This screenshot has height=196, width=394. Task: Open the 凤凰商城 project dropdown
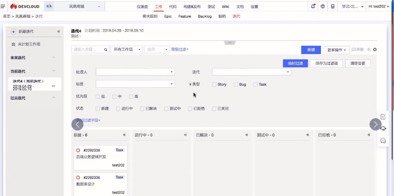pos(79,6)
